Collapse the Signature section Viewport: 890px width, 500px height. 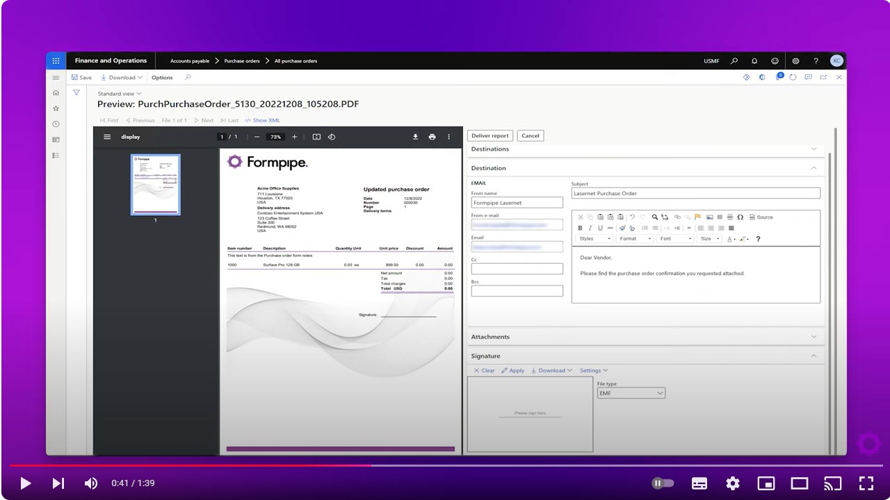[645, 356]
